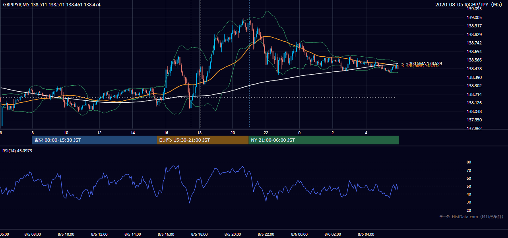
Task: Click the 8/5 22:00 bottom time label
Action: pos(266,234)
